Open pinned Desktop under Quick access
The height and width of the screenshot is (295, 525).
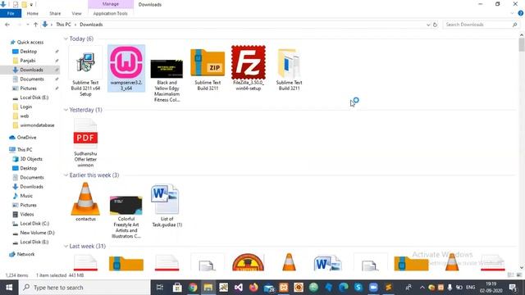tap(29, 52)
